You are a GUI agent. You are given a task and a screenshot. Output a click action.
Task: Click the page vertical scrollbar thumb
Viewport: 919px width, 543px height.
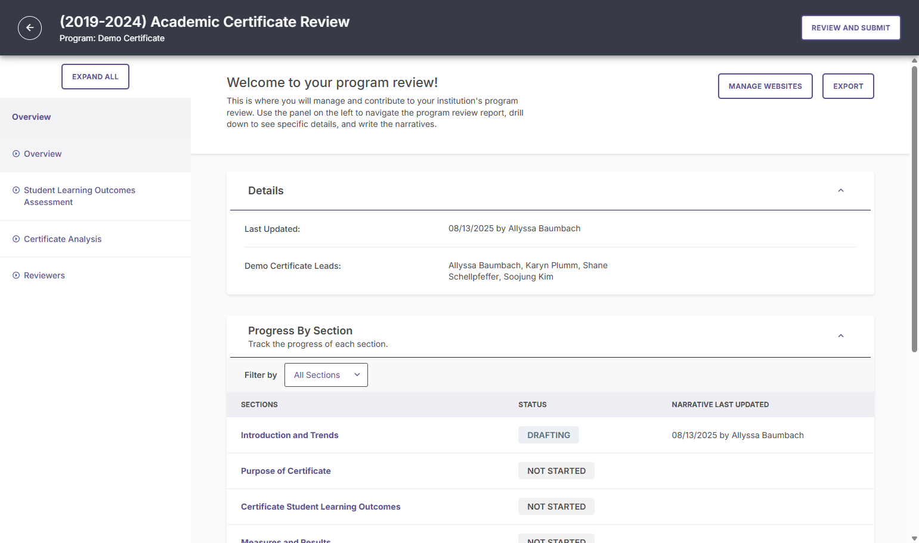pos(914,209)
